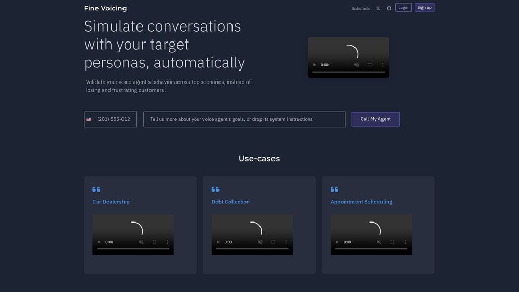Click quote icon on Appointment Scheduling card
This screenshot has width=519, height=292.
point(334,189)
